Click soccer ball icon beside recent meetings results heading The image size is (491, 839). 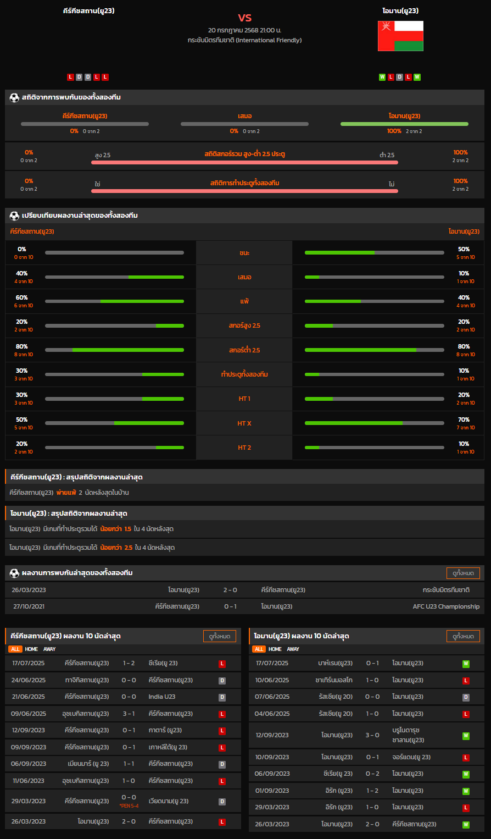pos(14,573)
